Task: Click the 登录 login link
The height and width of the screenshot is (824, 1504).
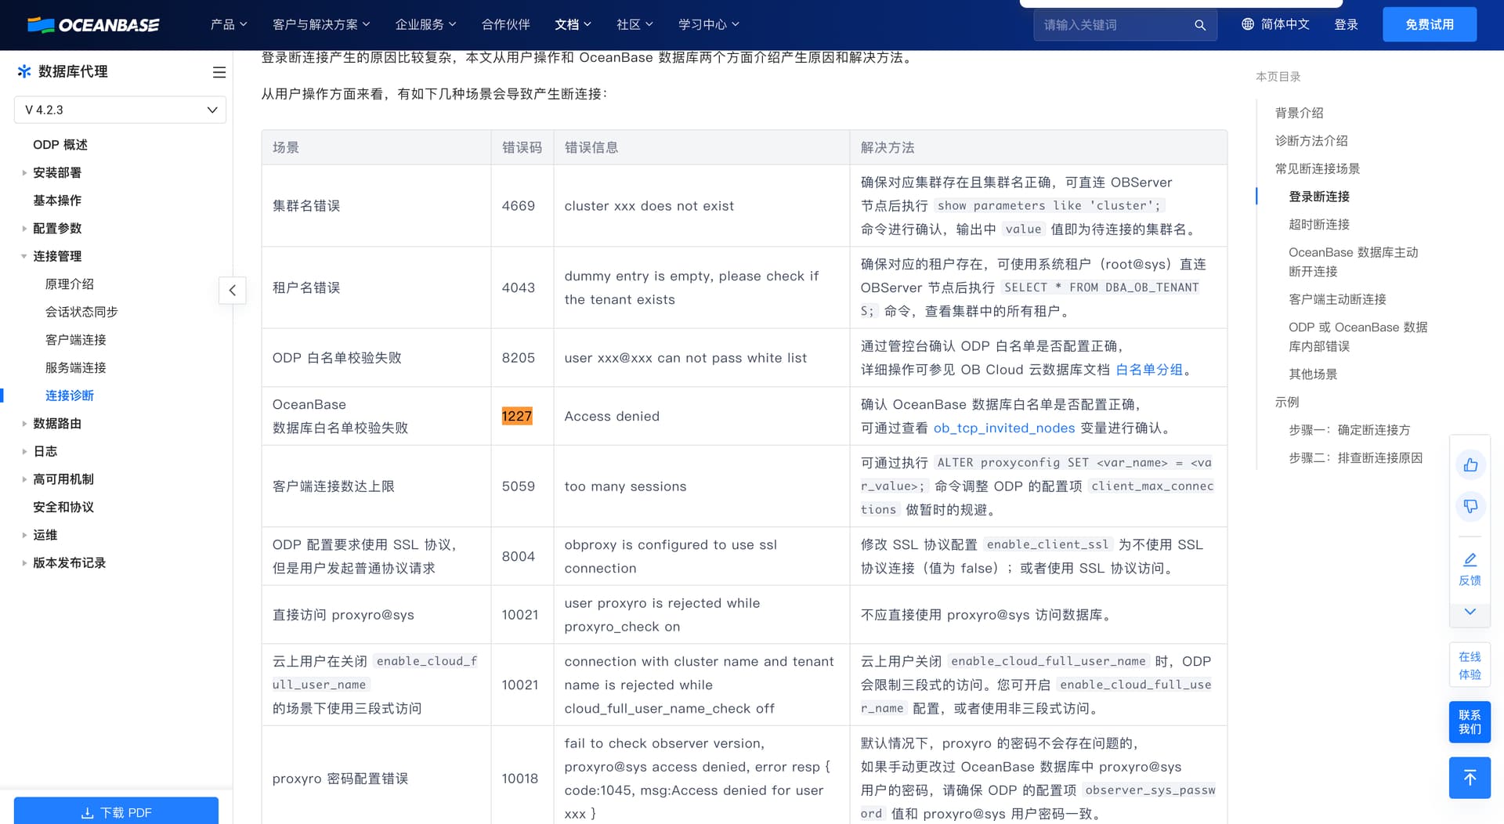Action: point(1346,24)
